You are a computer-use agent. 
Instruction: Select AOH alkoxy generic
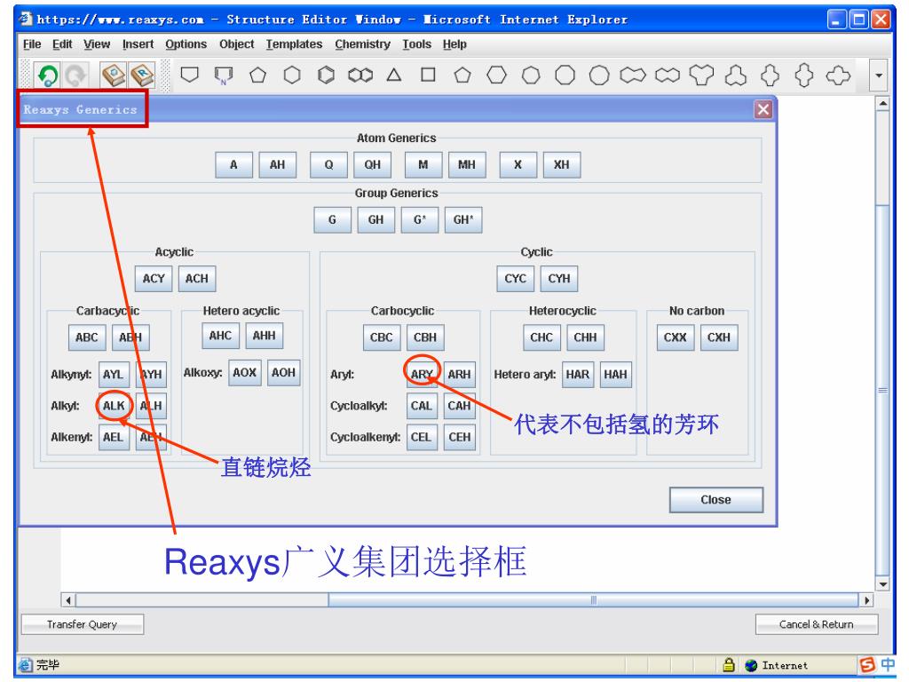click(x=283, y=373)
